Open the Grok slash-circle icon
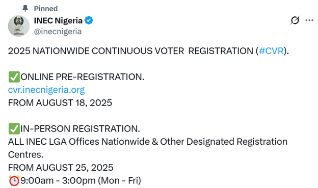The height and width of the screenshot is (188, 318). 295,20
